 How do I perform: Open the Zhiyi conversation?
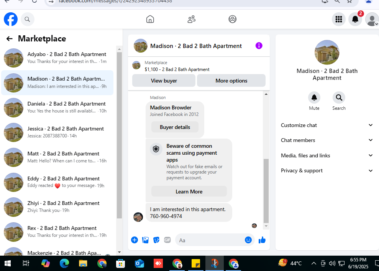click(x=57, y=207)
